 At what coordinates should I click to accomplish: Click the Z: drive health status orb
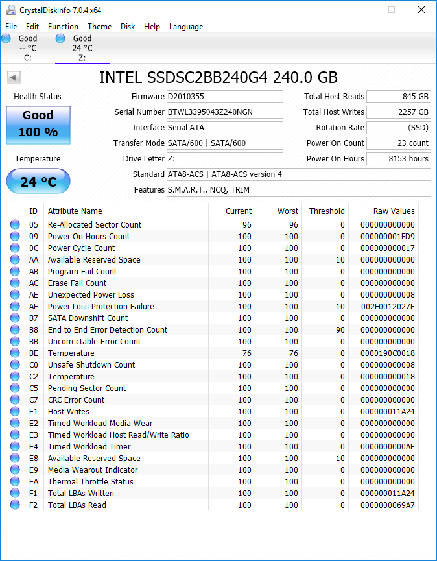click(60, 38)
